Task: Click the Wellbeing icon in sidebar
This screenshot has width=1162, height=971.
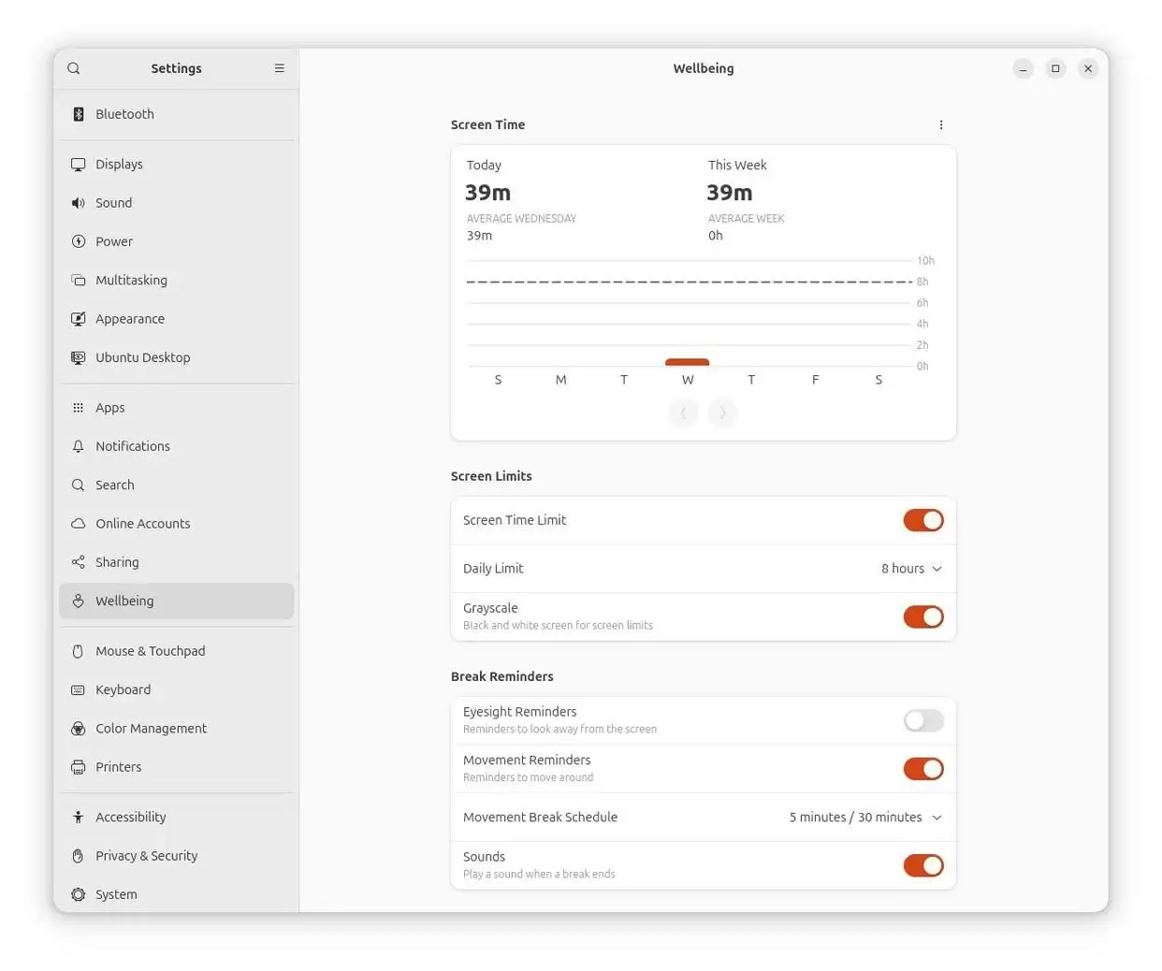Action: (x=79, y=601)
